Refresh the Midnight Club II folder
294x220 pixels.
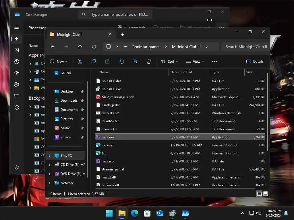(x=94, y=47)
